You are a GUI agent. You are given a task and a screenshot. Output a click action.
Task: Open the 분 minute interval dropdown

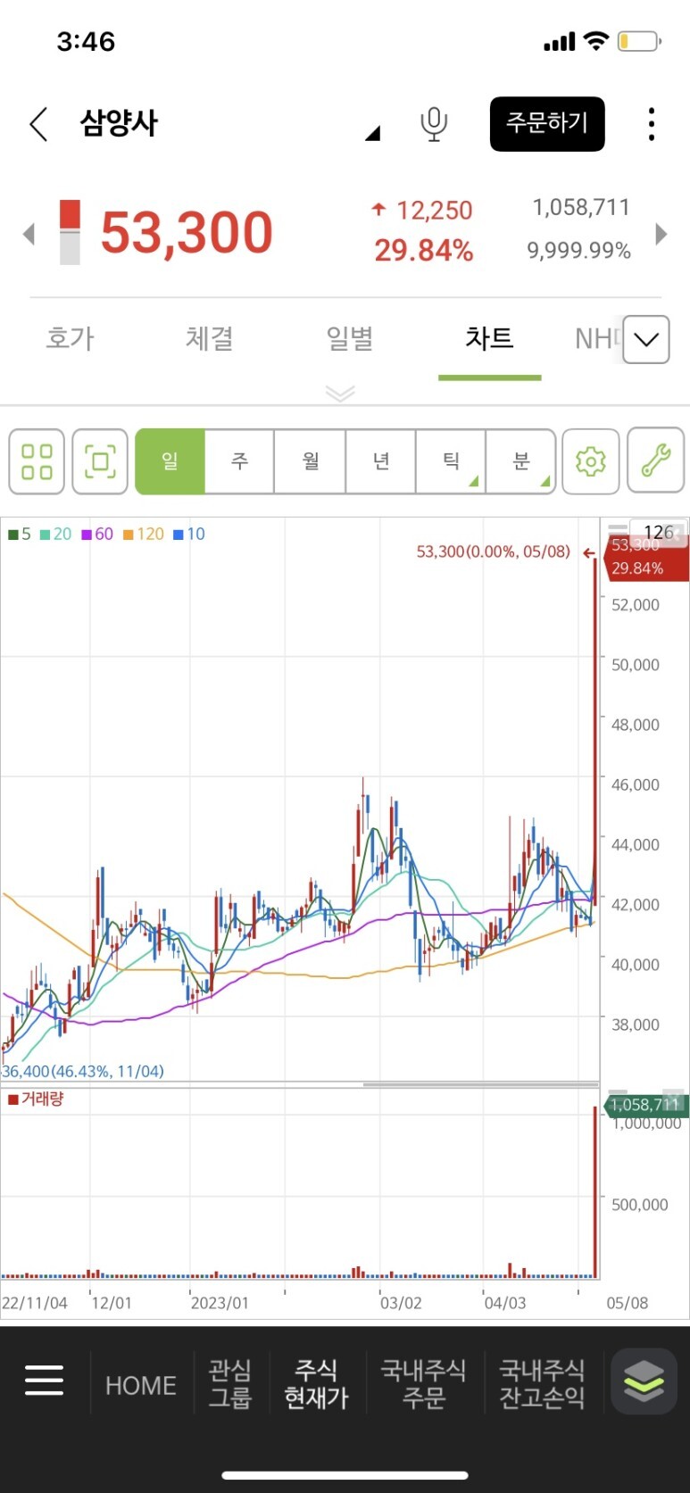point(521,461)
